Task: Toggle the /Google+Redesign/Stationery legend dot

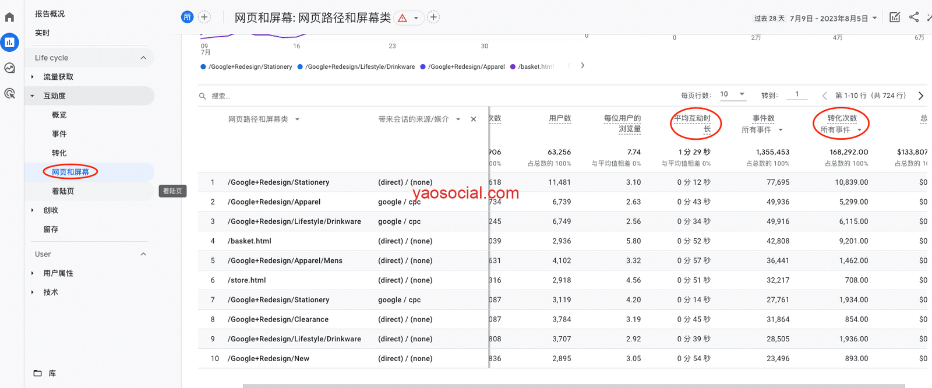Action: [x=203, y=67]
